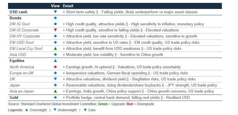Viewport: 238px width, 115px height.
Task: Click the Detail column header
Action: click(68, 6)
